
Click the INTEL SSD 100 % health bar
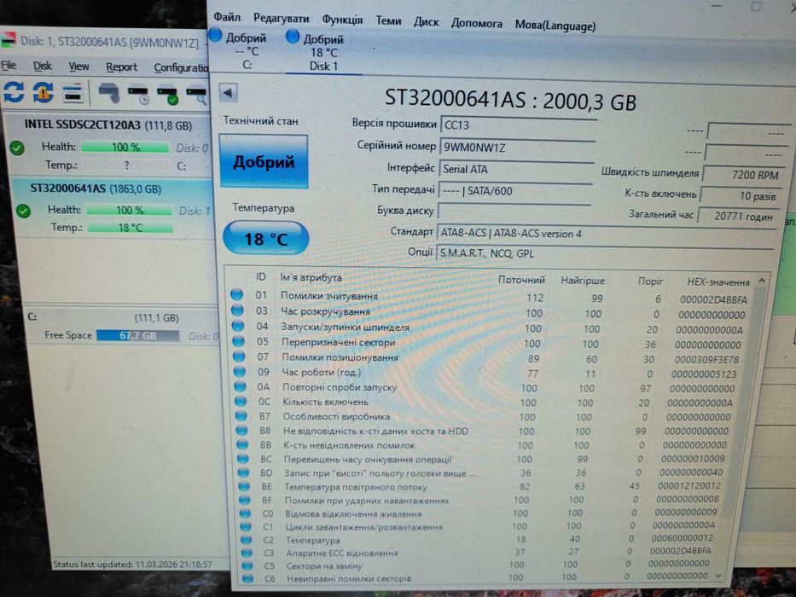coord(125,148)
